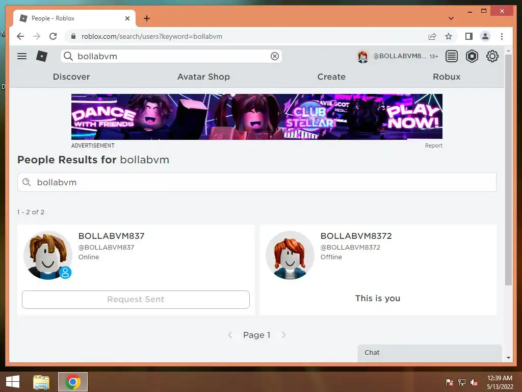The height and width of the screenshot is (392, 522).
Task: Go forward with browser forward arrow
Action: click(37, 36)
